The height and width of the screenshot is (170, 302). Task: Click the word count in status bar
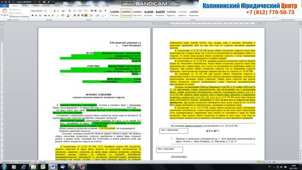click(x=25, y=162)
